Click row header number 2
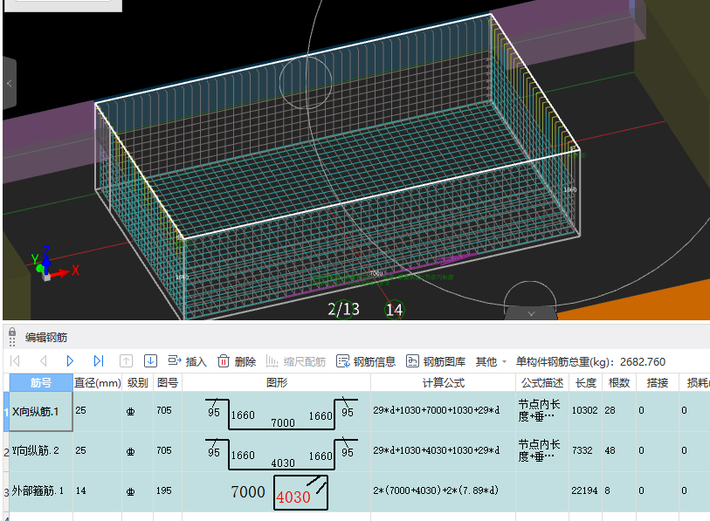Image resolution: width=710 pixels, height=521 pixels. (6, 452)
